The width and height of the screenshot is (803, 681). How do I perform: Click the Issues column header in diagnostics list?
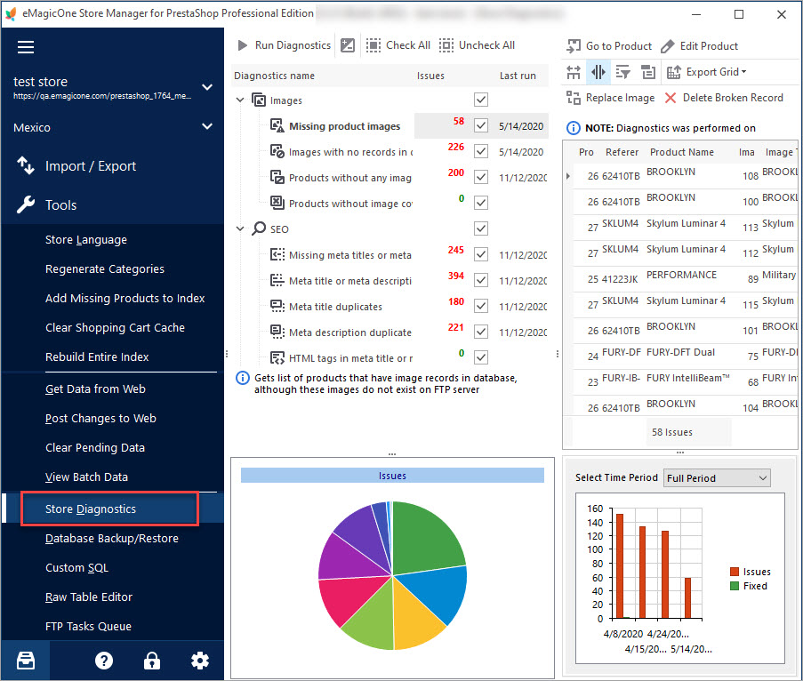(430, 76)
